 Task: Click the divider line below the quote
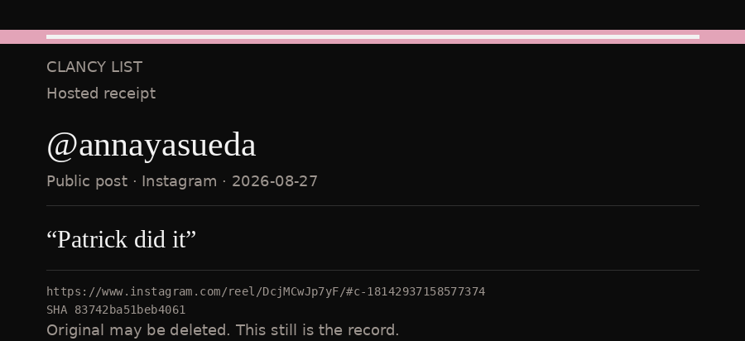372,271
